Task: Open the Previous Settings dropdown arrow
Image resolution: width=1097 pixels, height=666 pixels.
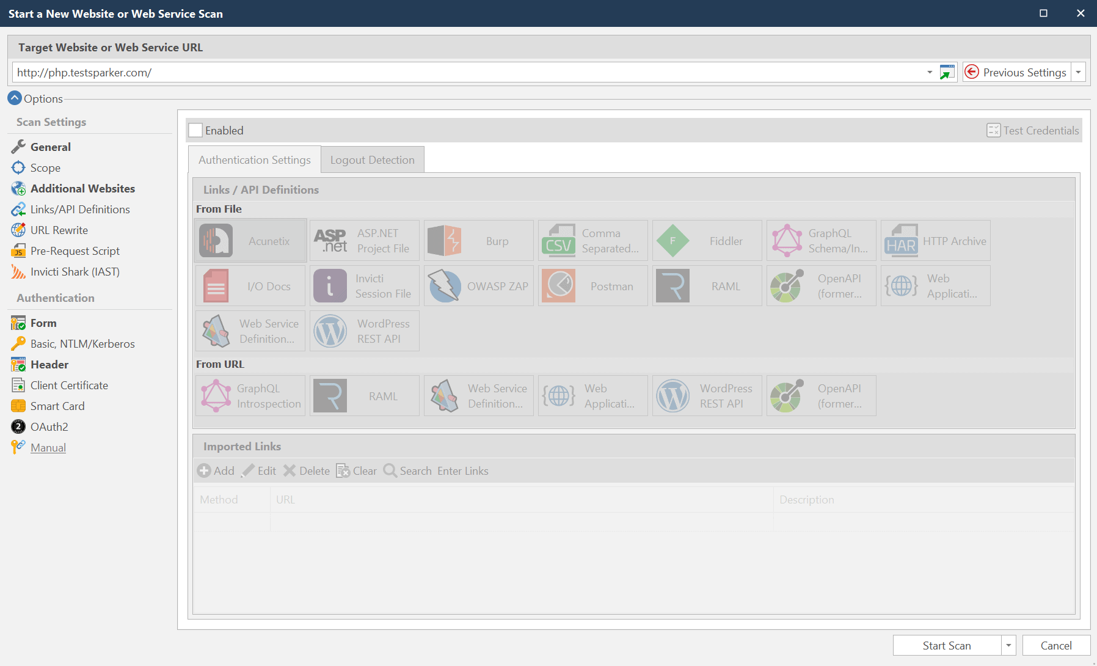Action: pos(1079,71)
